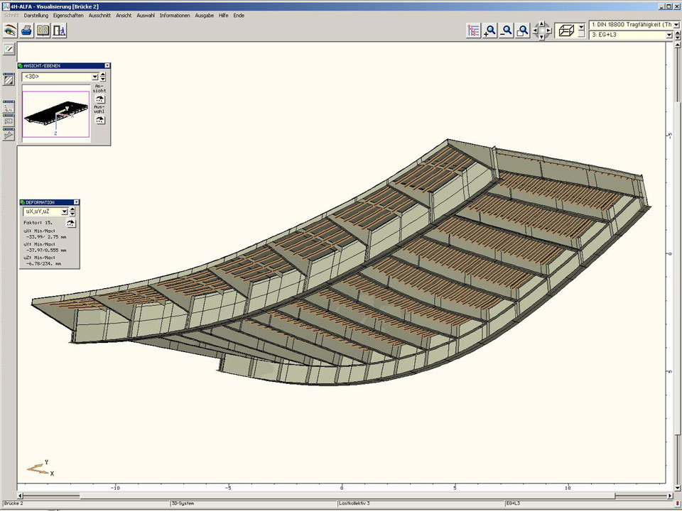Click the printer icon
The image size is (682, 511).
(26, 31)
